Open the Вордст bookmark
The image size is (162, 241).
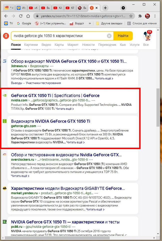pos(77,23)
